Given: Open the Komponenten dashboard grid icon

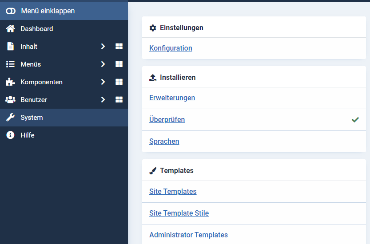Looking at the screenshot, I should coord(119,82).
